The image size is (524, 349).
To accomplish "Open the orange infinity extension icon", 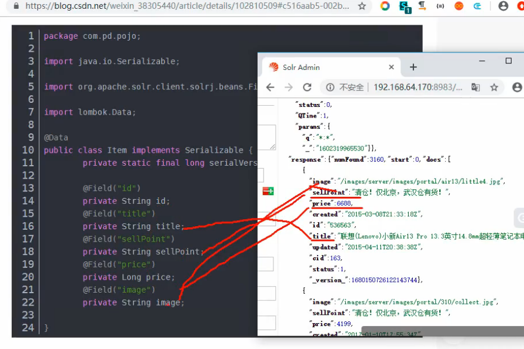I will click(x=459, y=6).
